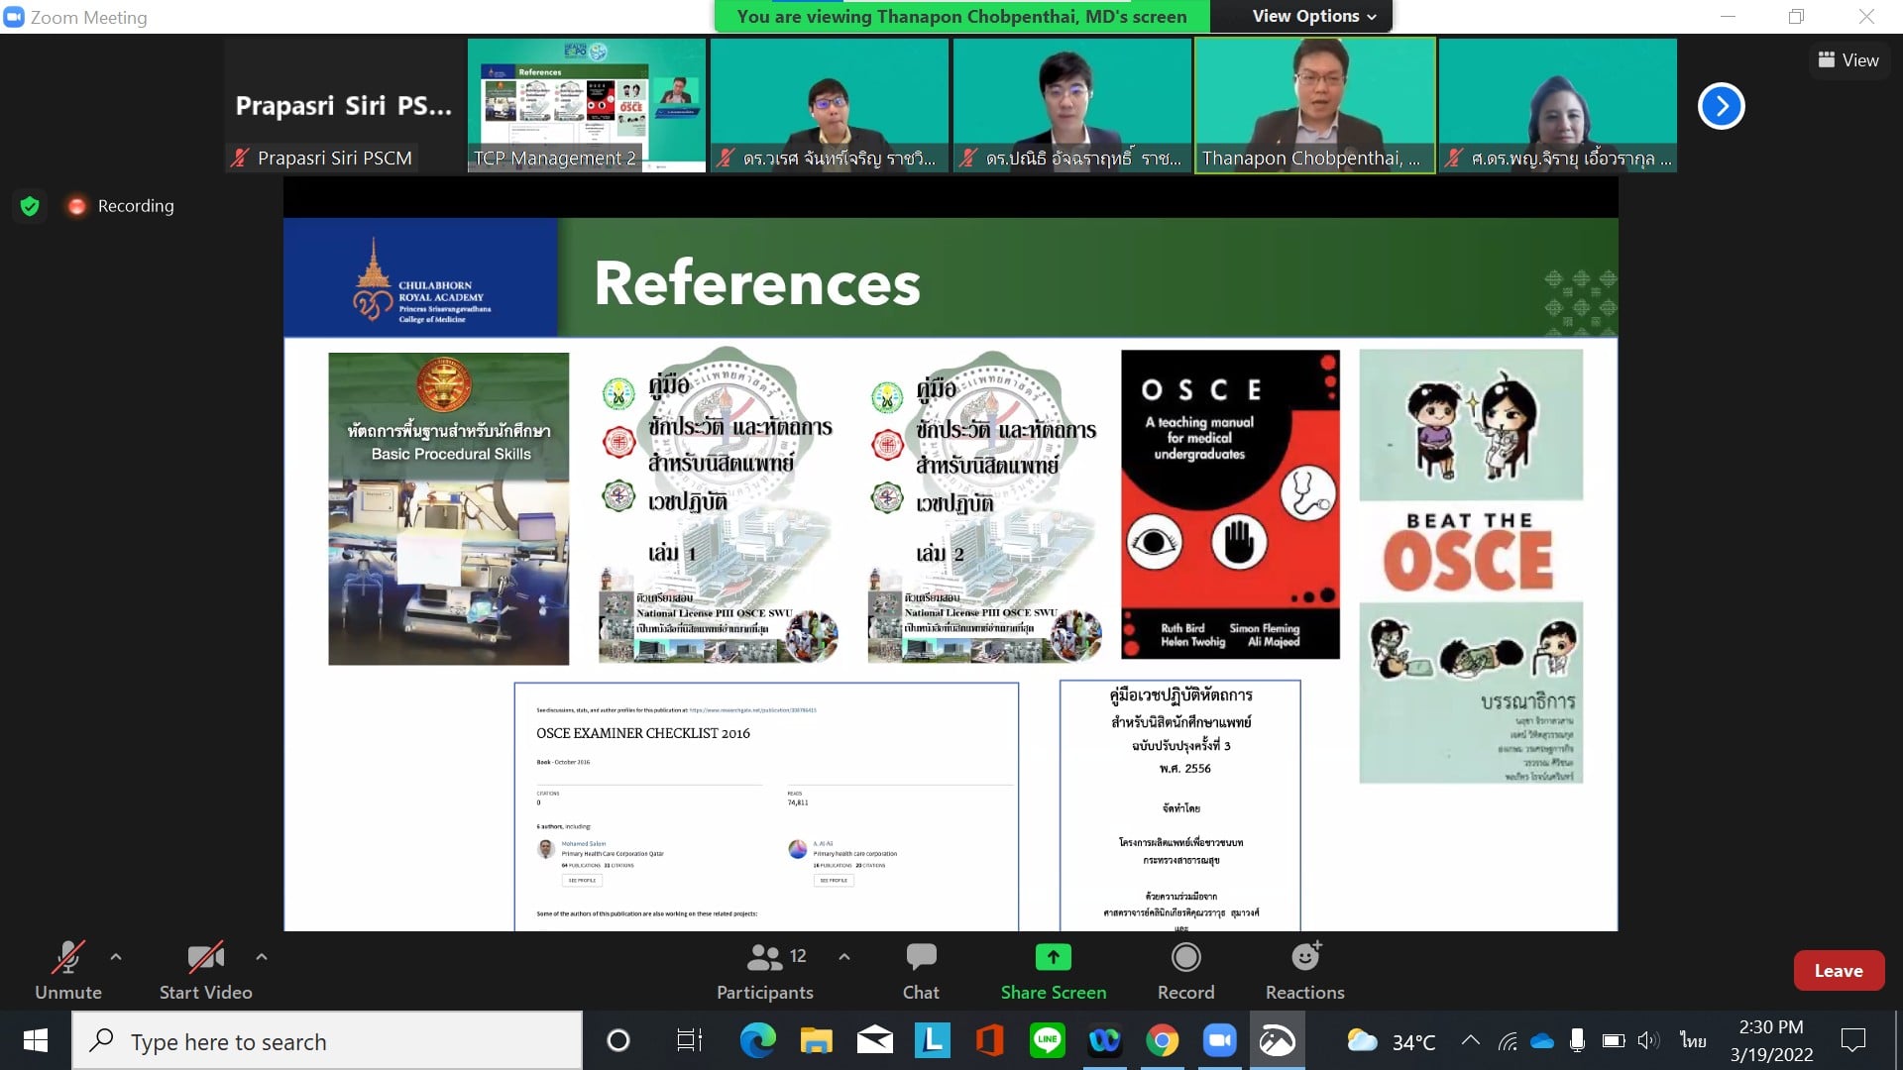Open notifications action center
Image resolution: width=1903 pixels, height=1070 pixels.
[1852, 1040]
